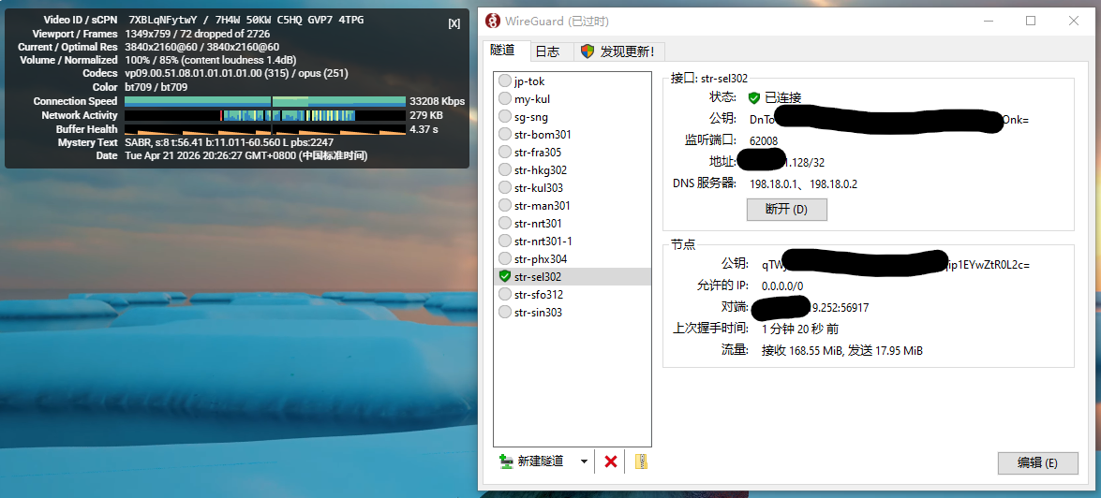The height and width of the screenshot is (498, 1101).
Task: Export tunnels with the zip archive icon
Action: click(x=640, y=461)
